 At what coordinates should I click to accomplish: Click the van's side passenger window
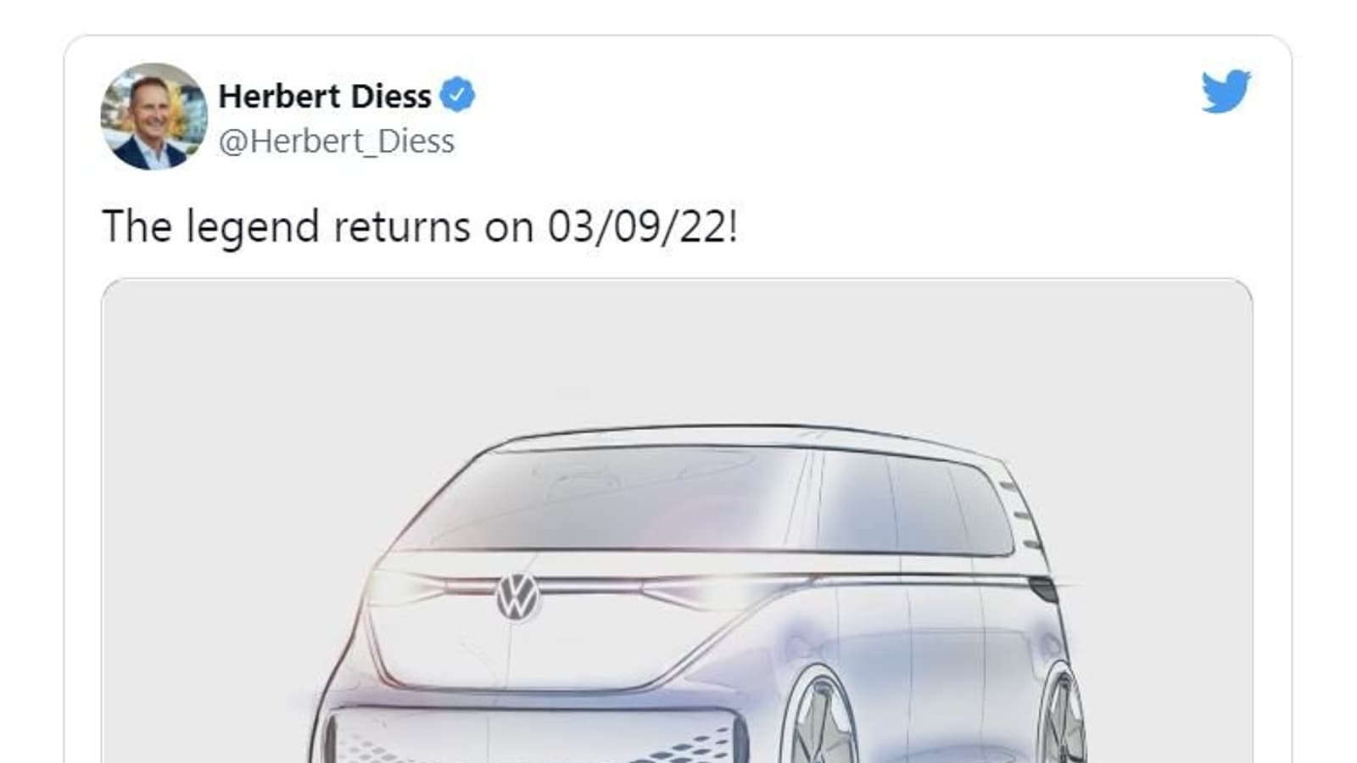pyautogui.click(x=914, y=503)
